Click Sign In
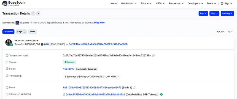This screenshot has width=237, height=99. 226,4
